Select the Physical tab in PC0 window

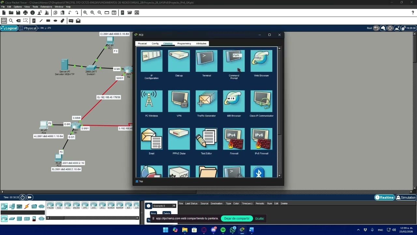(142, 43)
